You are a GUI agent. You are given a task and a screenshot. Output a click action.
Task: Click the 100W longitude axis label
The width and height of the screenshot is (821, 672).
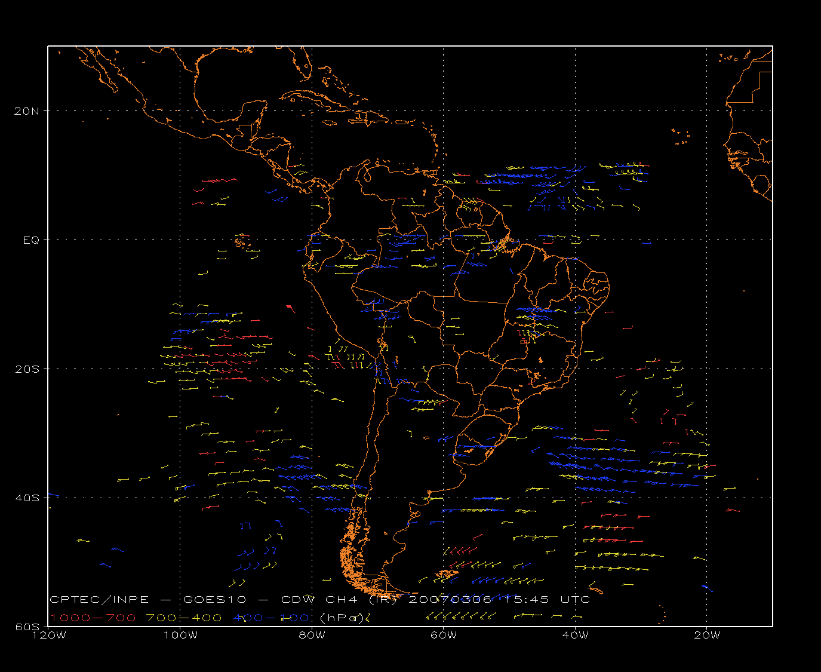(180, 635)
